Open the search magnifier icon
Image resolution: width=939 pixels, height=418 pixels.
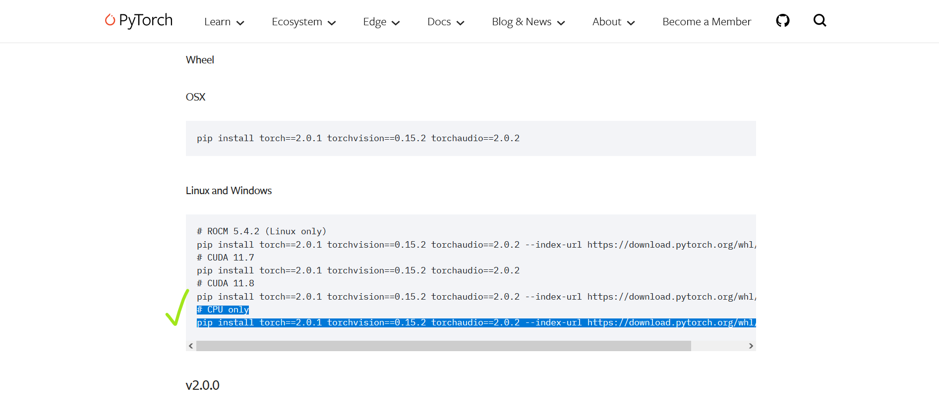coord(820,21)
